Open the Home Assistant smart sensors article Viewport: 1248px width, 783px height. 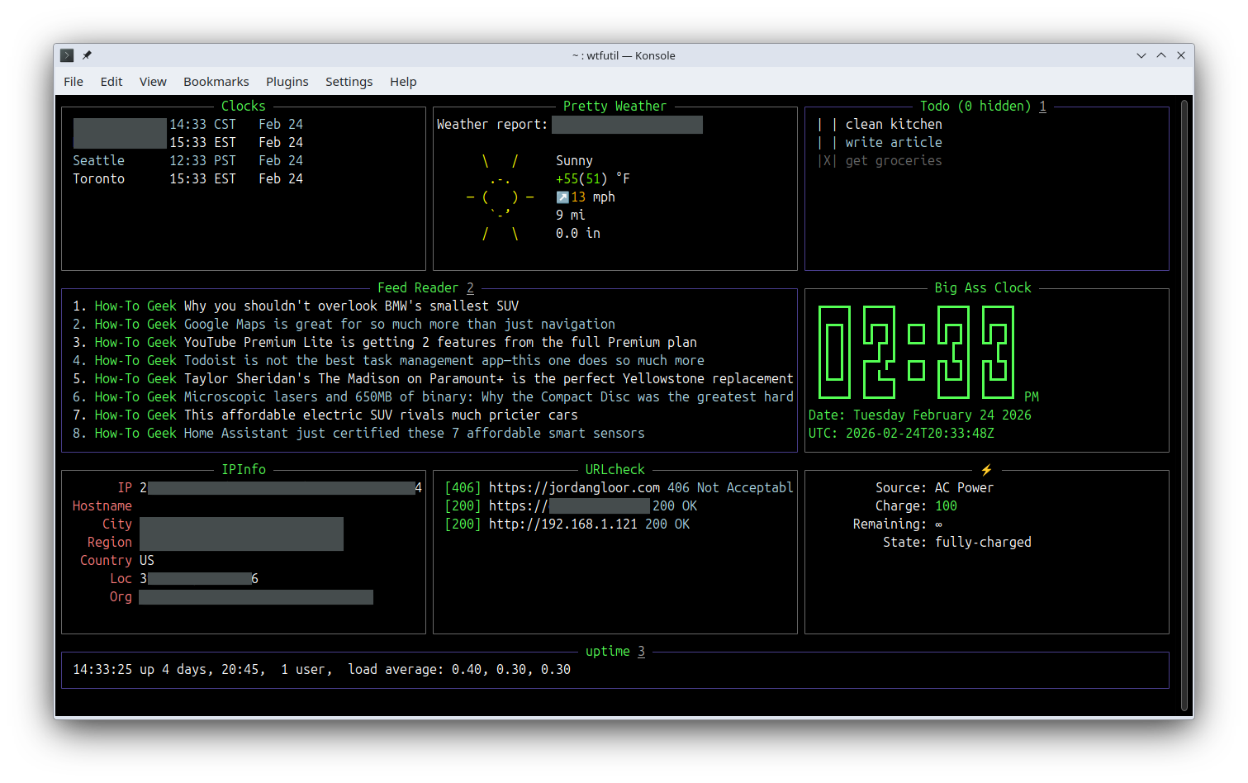click(x=358, y=433)
